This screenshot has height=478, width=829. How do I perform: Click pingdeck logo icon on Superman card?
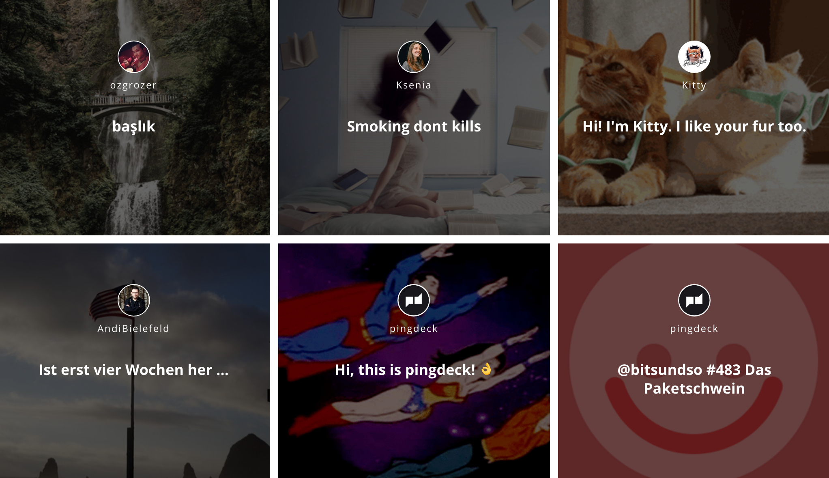pyautogui.click(x=414, y=300)
